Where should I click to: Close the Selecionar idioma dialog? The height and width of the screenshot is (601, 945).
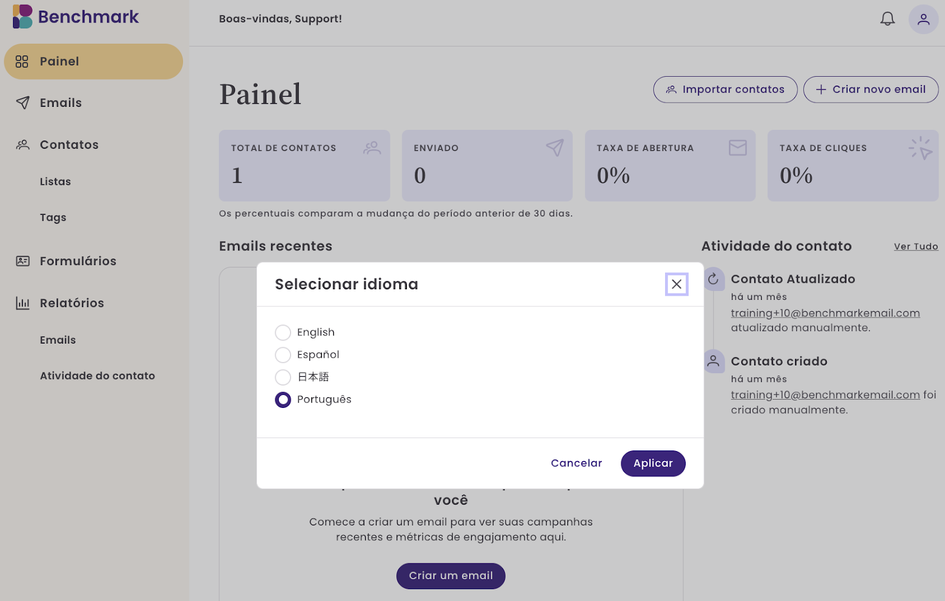(x=676, y=284)
